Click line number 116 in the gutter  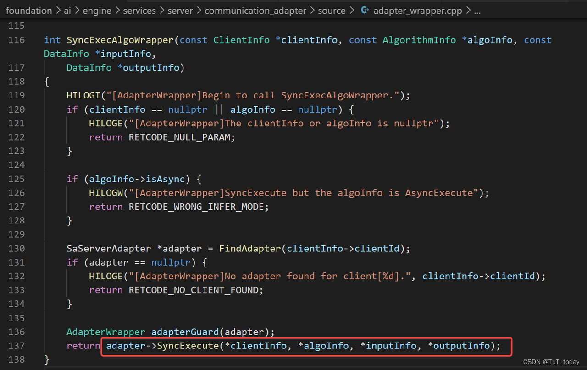[17, 40]
